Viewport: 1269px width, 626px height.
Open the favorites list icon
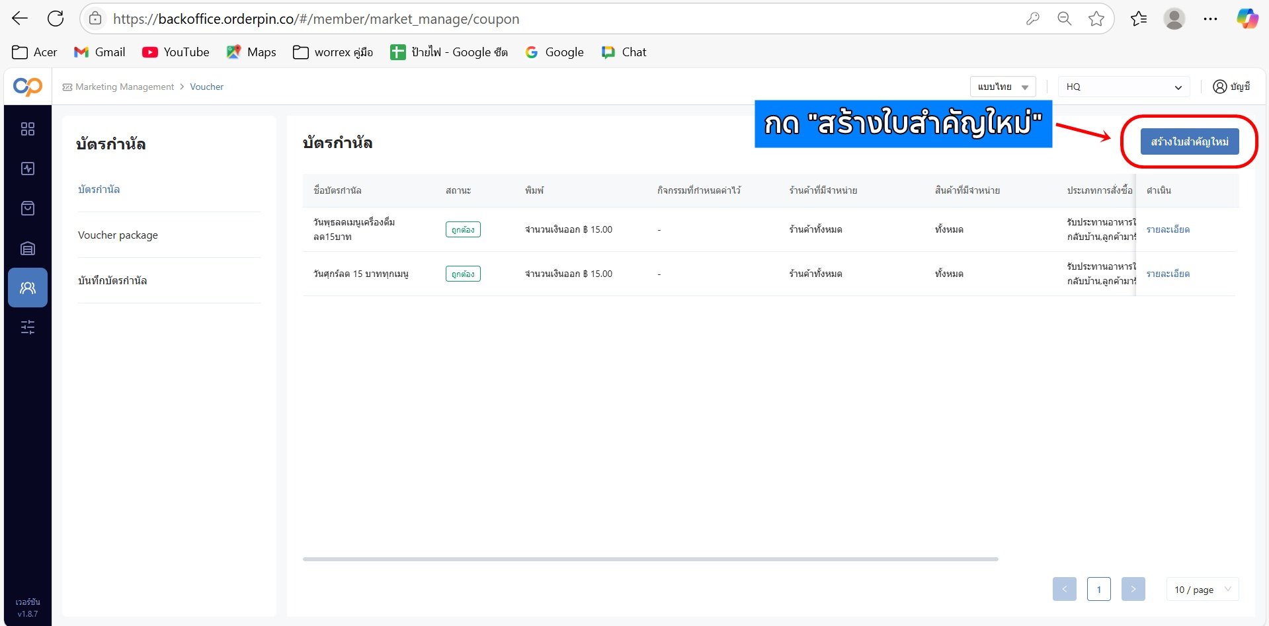(x=1139, y=19)
